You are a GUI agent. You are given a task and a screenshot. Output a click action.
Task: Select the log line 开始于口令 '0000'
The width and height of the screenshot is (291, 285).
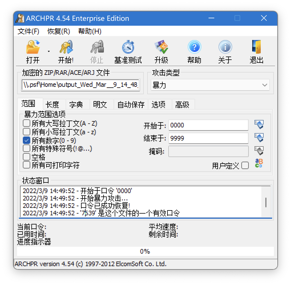(77, 191)
